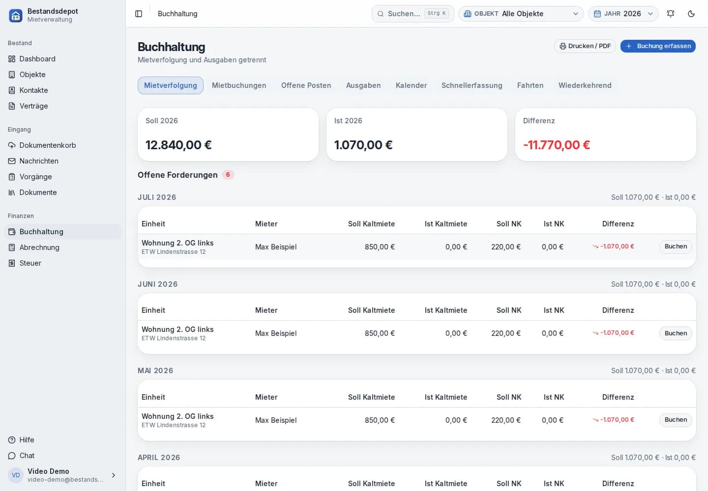Go to Abrechnung in sidebar
This screenshot has height=491, width=708.
(x=62, y=247)
